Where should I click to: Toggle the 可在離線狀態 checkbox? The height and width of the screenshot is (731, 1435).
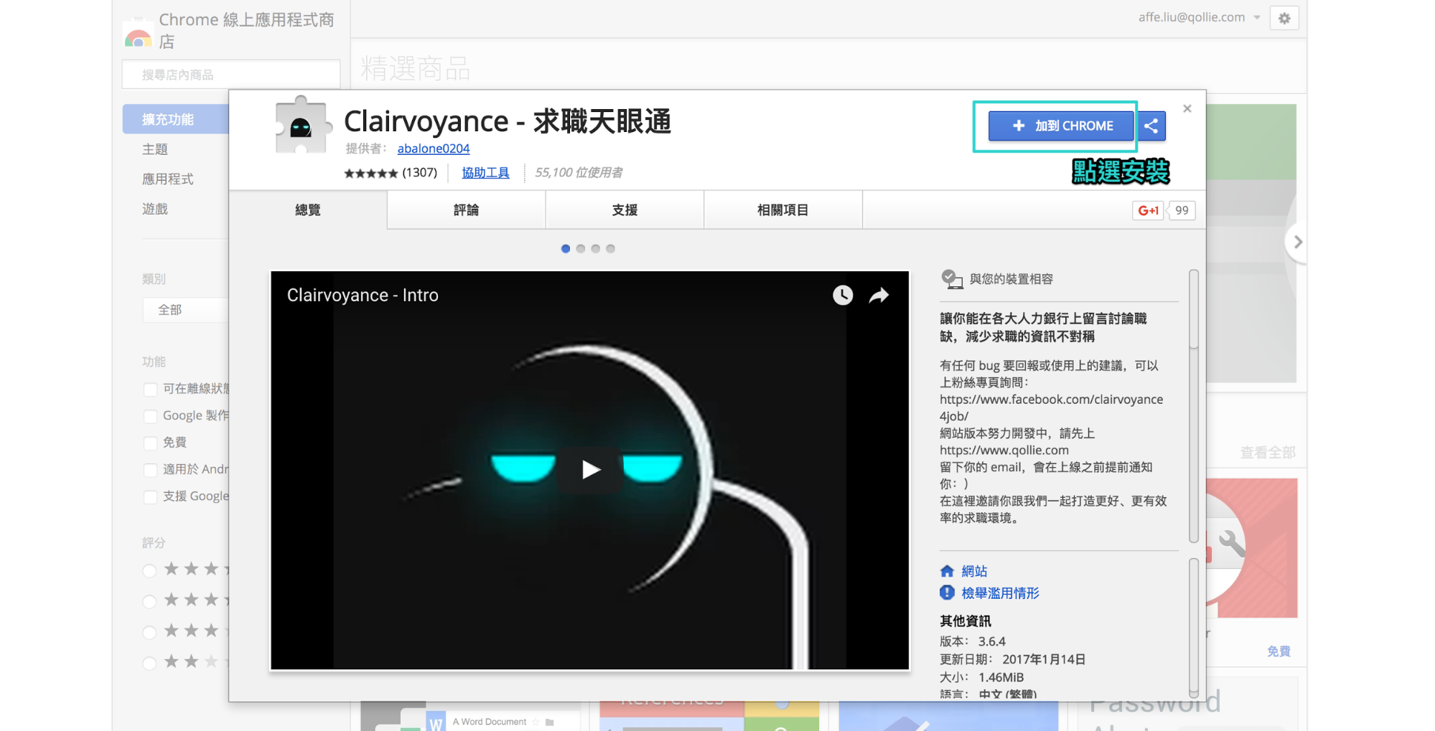point(150,390)
